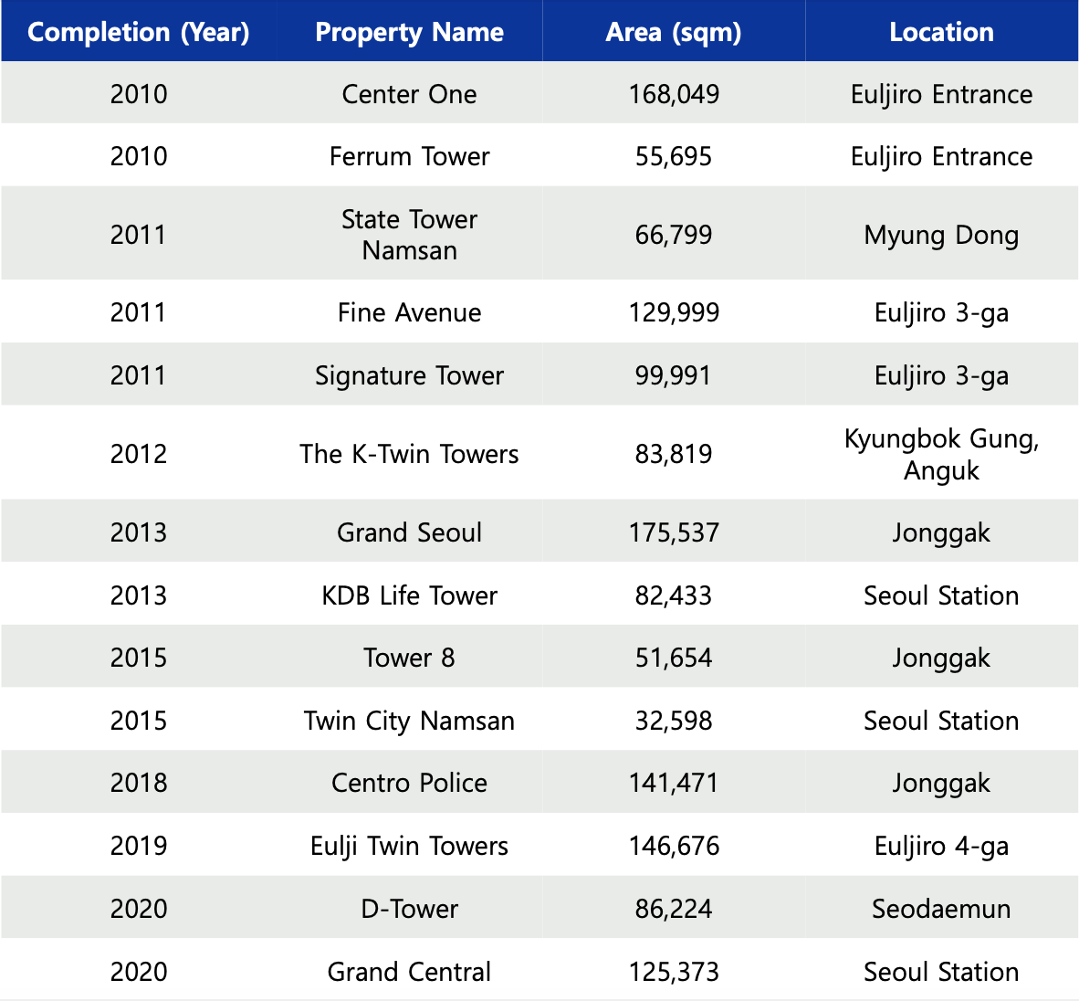Viewport: 1079px width, 1001px height.
Task: Click the area value 86,224
Action: click(x=674, y=910)
